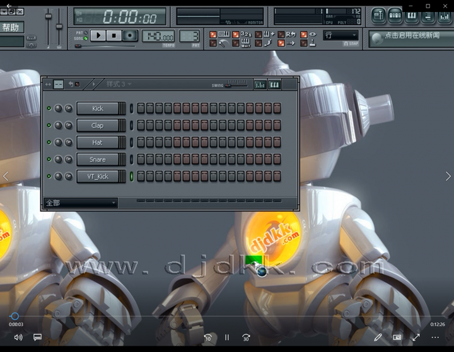
Task: Open the mixer view button
Action: (444, 16)
